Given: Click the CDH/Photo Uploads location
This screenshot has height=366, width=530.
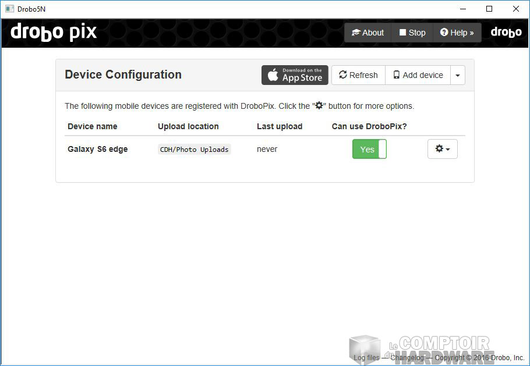Looking at the screenshot, I should coord(195,150).
